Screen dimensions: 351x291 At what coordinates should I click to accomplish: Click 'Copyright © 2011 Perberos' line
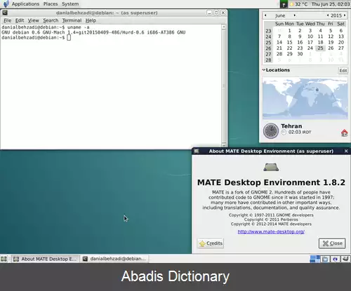271,219
